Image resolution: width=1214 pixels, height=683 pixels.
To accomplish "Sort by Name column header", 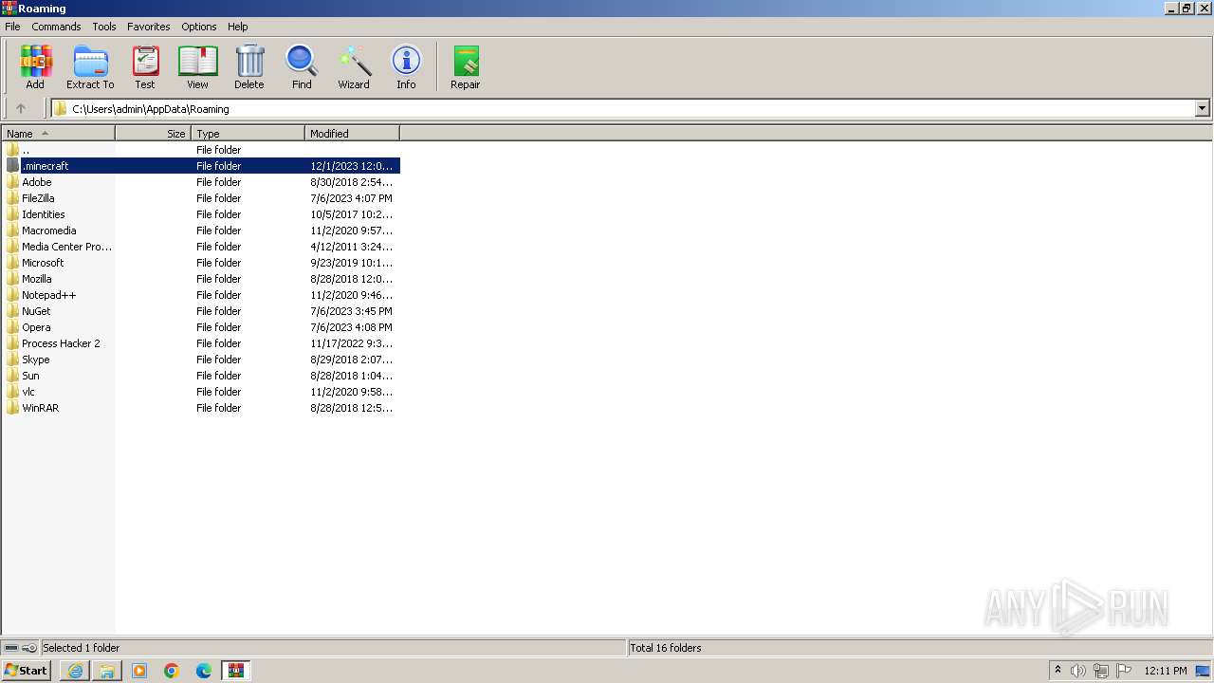I will coord(58,134).
